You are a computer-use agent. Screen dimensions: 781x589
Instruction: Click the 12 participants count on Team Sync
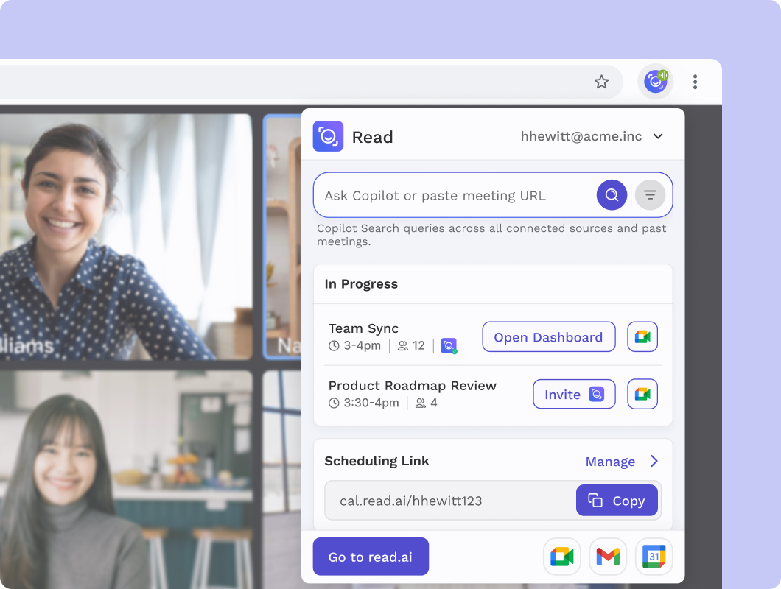click(x=411, y=345)
